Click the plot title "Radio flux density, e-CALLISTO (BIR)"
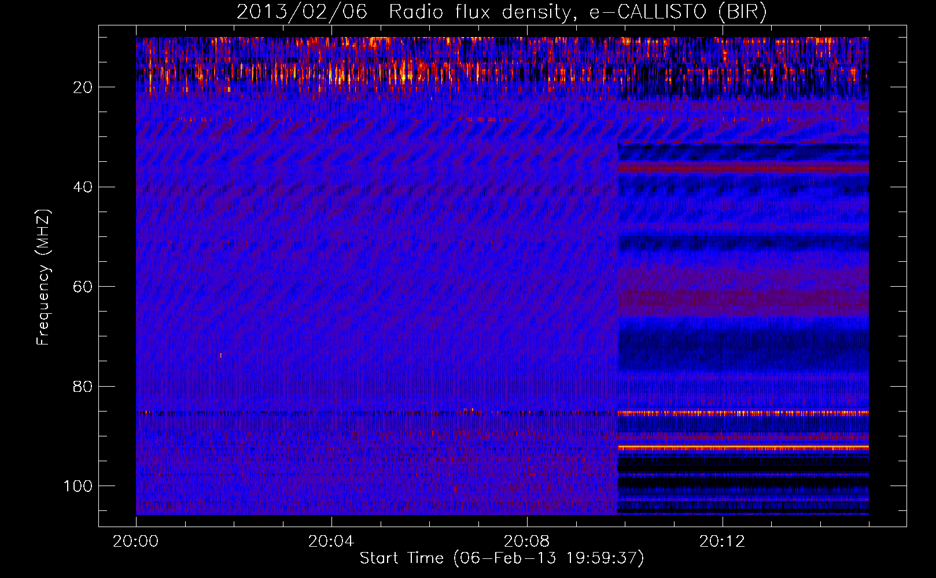 click(x=577, y=12)
